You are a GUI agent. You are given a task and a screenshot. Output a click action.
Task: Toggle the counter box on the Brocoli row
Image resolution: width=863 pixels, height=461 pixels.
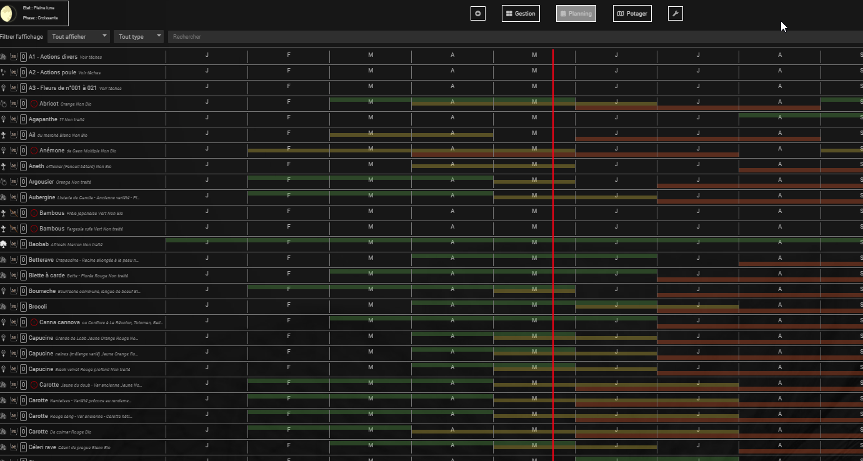click(x=23, y=307)
